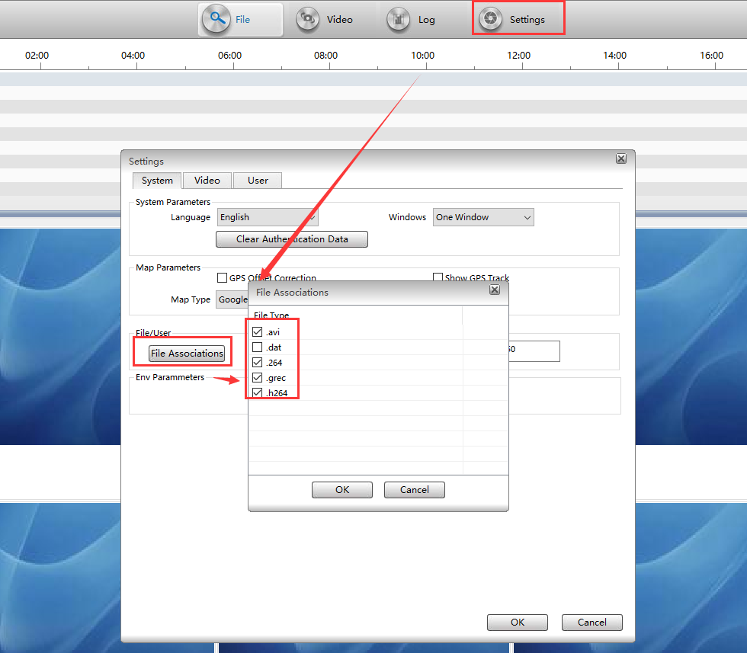This screenshot has height=653, width=747.
Task: Click the 12:00 timeline mark
Action: point(518,56)
